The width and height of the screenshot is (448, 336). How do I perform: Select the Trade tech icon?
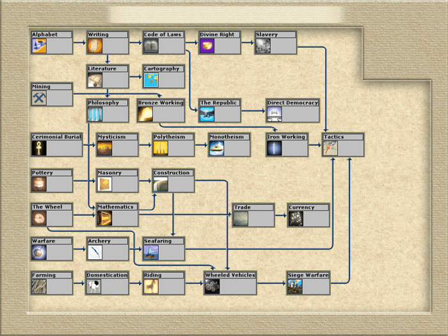coord(241,219)
